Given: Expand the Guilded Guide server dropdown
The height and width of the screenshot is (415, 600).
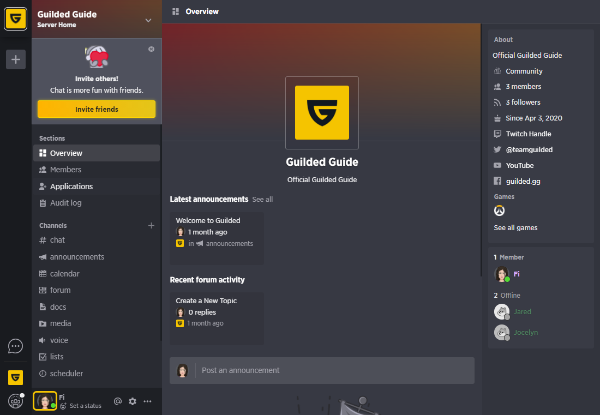Looking at the screenshot, I should [148, 20].
